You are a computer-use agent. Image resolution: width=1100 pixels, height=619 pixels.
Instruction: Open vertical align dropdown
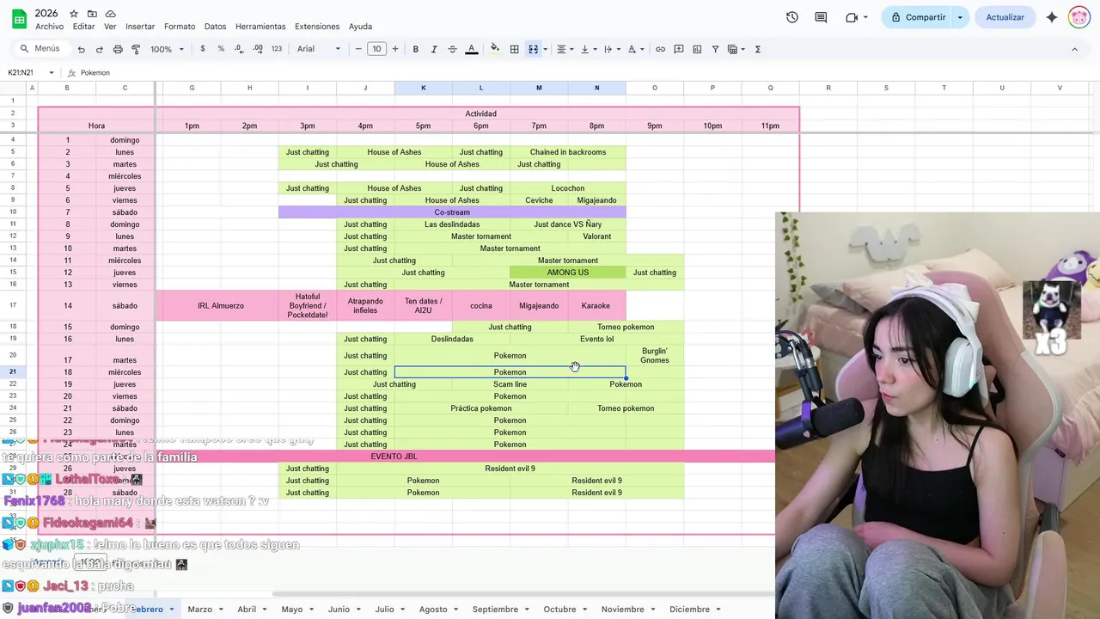click(x=588, y=49)
